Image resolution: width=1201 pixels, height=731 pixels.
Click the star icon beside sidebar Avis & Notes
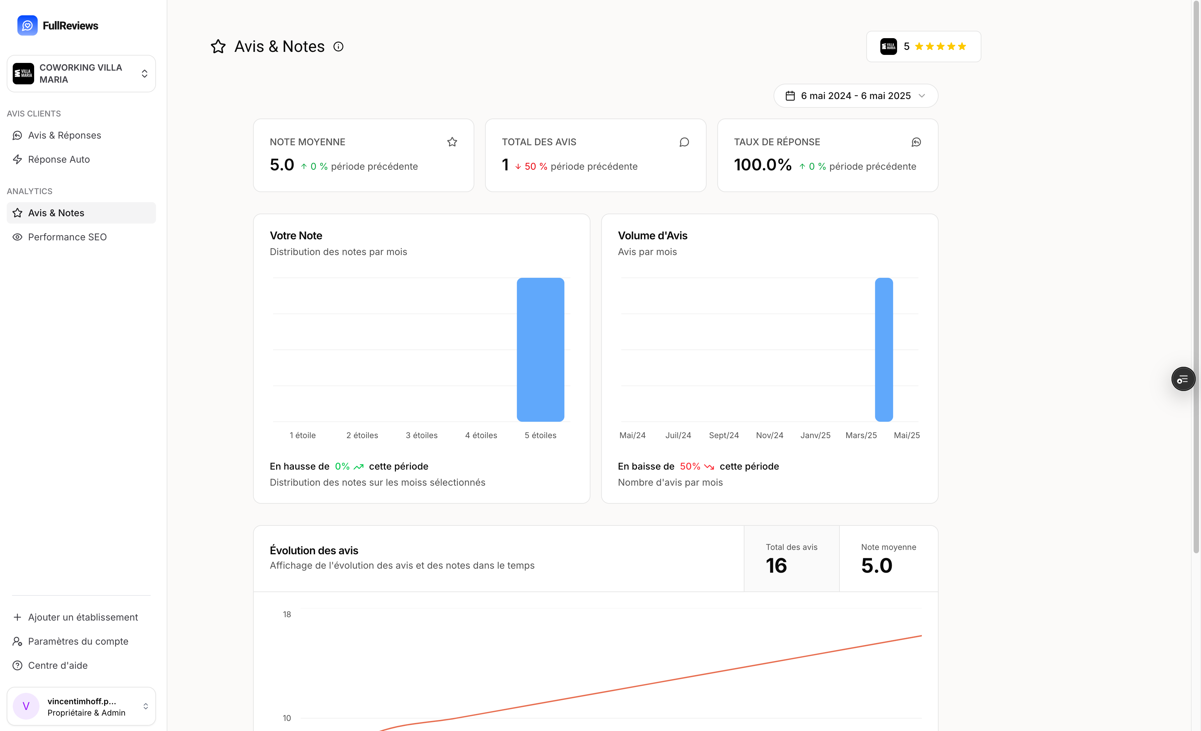click(17, 213)
